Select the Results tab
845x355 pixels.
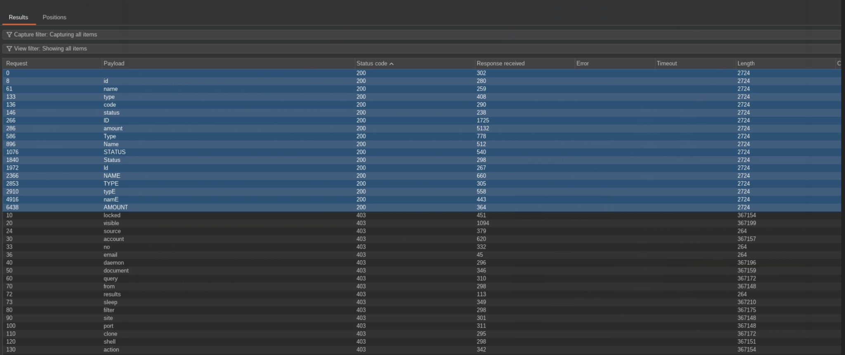point(19,17)
